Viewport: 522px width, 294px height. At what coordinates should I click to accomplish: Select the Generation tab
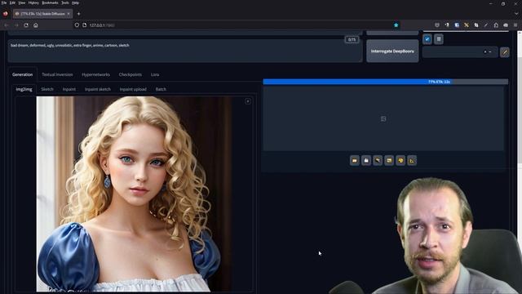click(22, 74)
